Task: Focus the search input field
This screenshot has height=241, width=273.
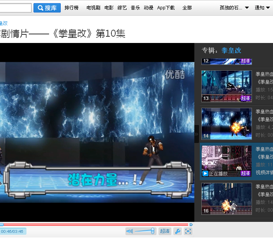Action: click(16, 8)
